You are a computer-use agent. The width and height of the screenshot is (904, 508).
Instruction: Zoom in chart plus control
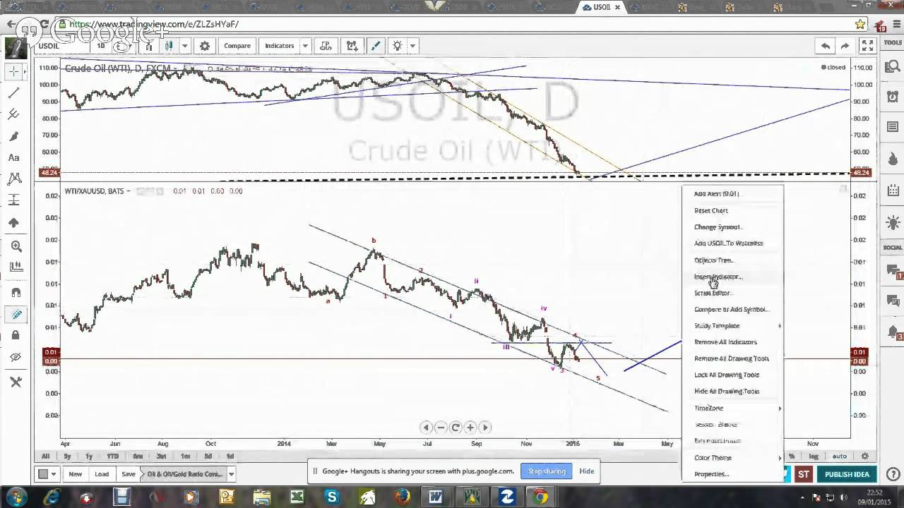(x=470, y=428)
